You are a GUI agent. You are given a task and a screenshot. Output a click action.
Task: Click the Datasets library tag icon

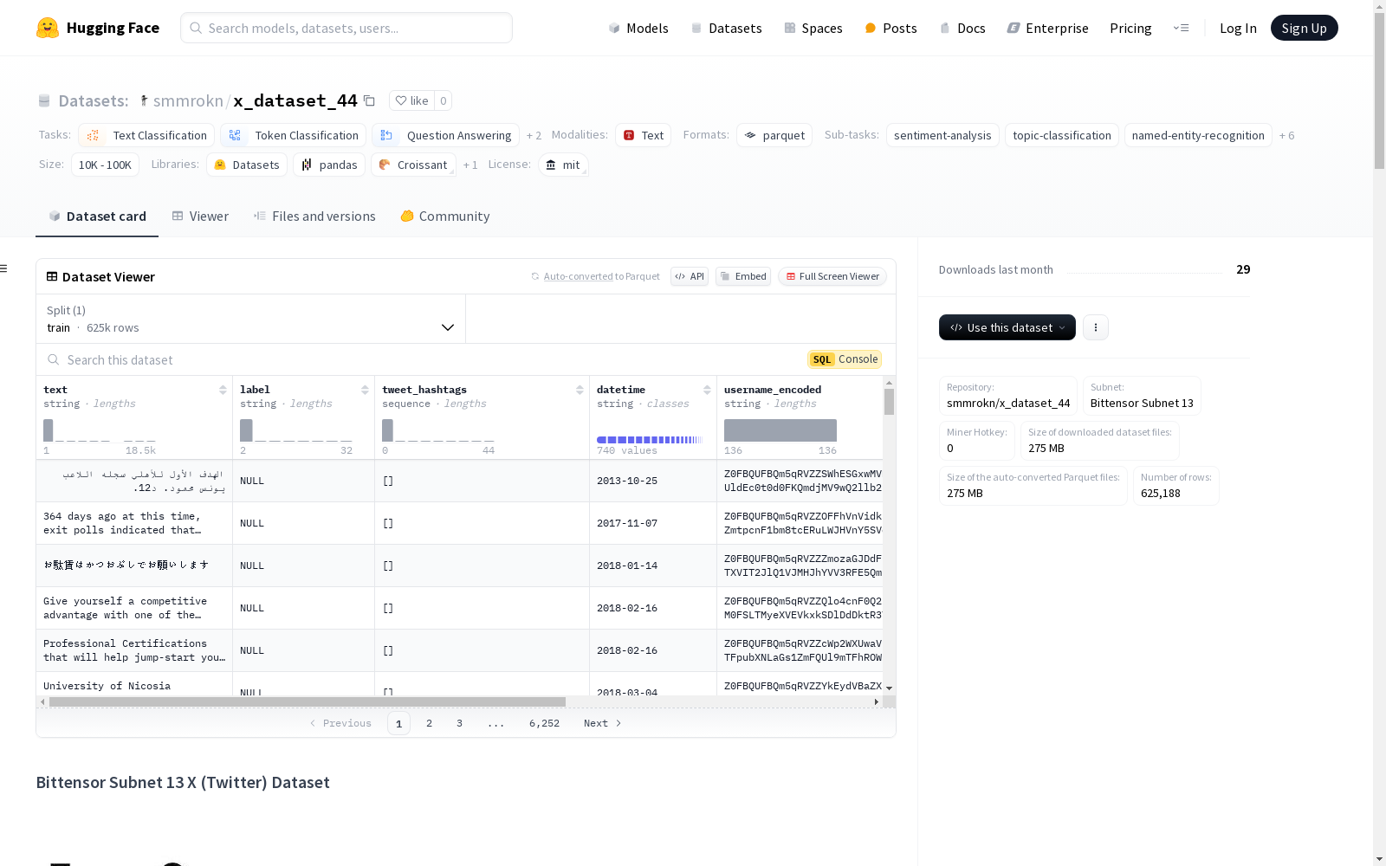[220, 165]
